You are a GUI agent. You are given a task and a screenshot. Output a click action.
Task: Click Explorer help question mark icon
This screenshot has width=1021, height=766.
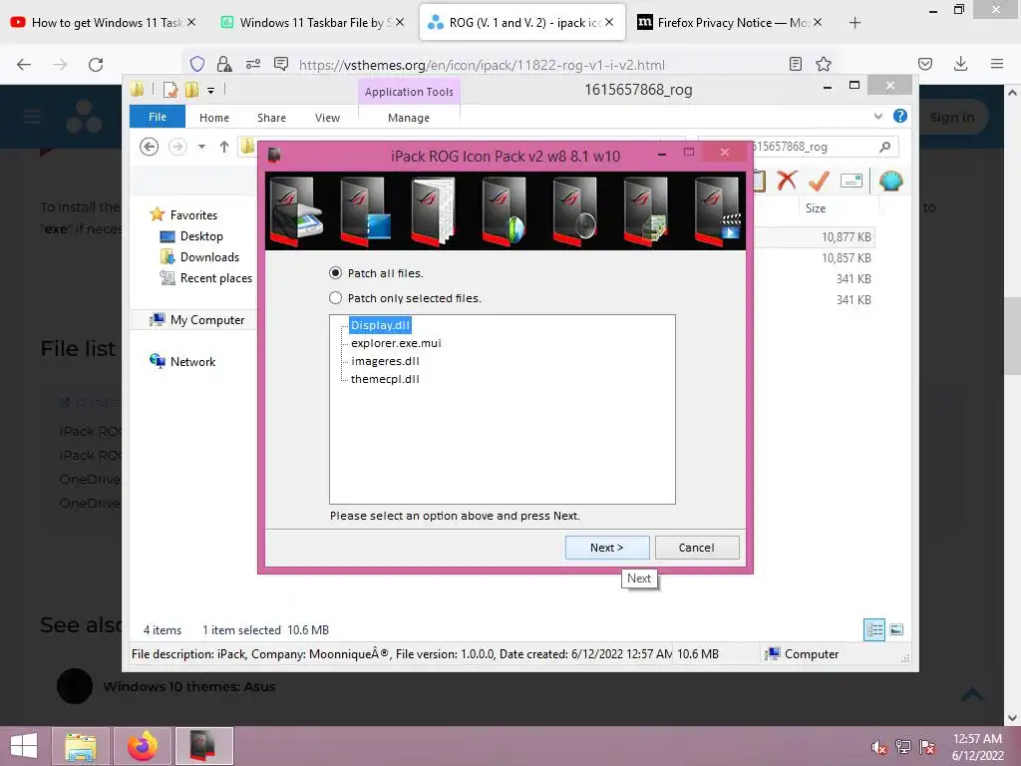point(900,116)
